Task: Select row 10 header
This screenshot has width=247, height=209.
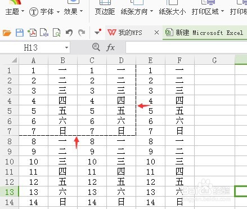Action: (9, 162)
